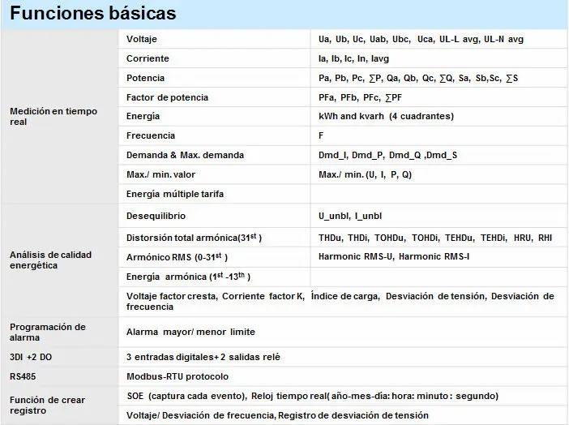Image resolution: width=569 pixels, height=425 pixels.
Task: Select the 'U_unbl, I_unbl' values
Action: click(x=350, y=216)
